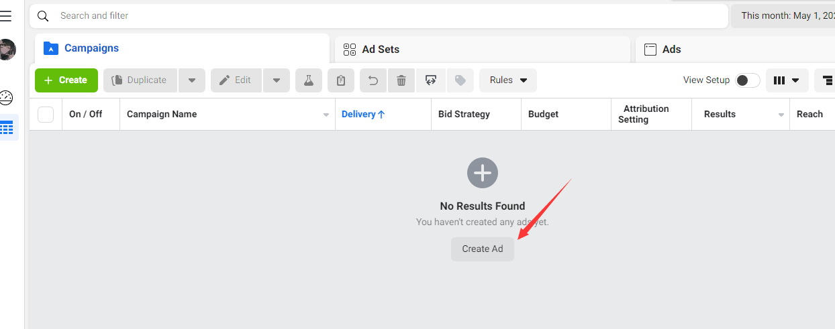The image size is (835, 329).
Task: Open the columns layout dropdown
Action: pos(787,80)
